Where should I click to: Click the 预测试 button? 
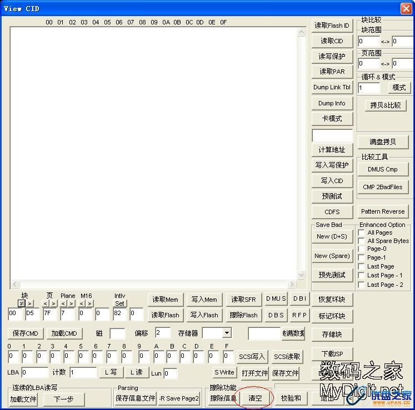332,196
